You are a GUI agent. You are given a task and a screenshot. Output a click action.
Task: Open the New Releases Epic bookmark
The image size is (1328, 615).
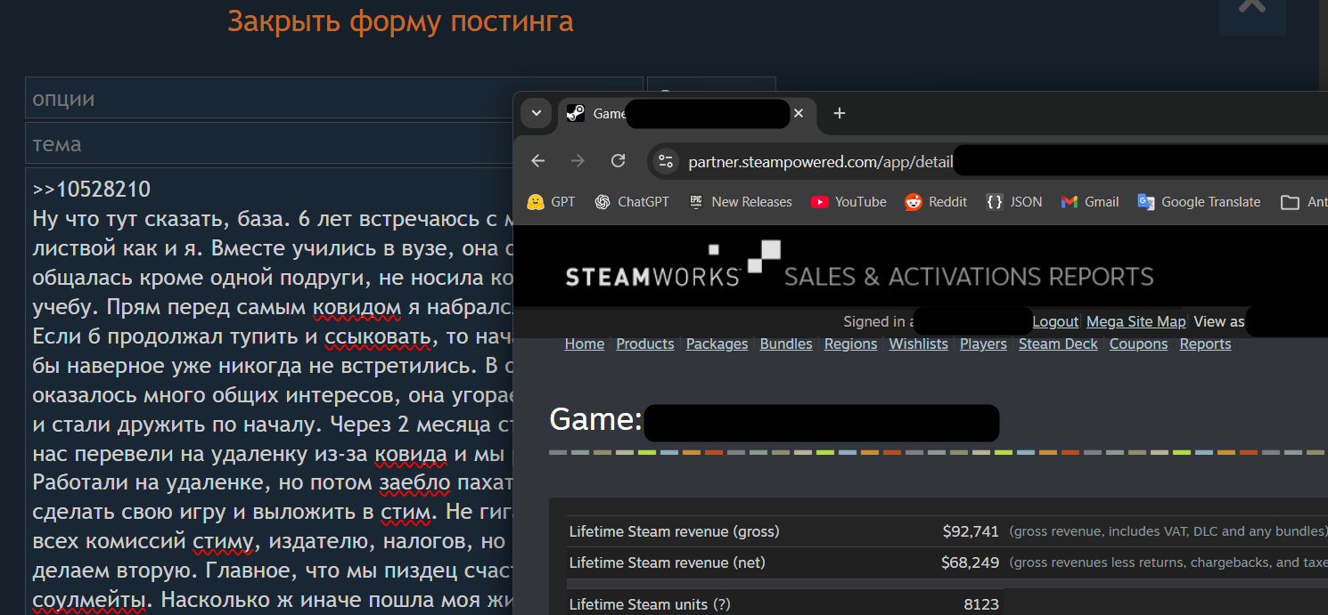click(x=741, y=202)
